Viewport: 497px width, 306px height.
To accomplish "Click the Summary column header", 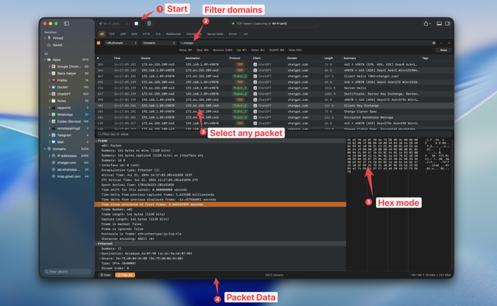I will [x=350, y=58].
